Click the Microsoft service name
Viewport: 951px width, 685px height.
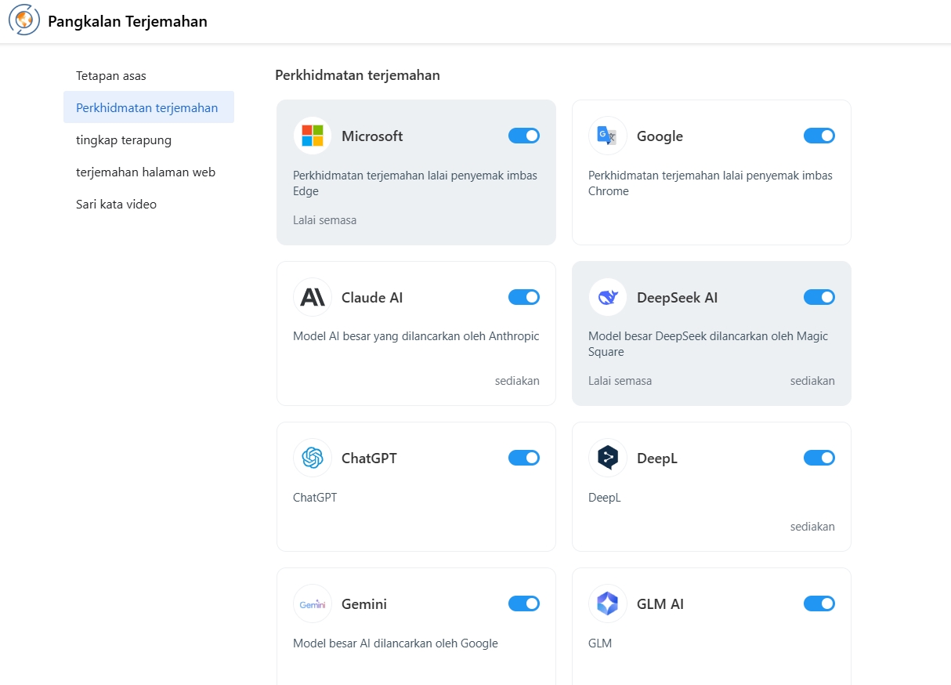(x=372, y=136)
